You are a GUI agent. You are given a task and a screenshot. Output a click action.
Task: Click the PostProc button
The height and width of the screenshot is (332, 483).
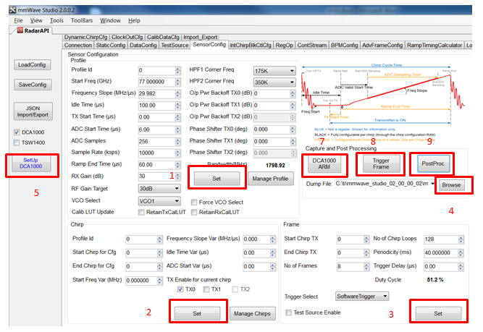[x=433, y=163]
